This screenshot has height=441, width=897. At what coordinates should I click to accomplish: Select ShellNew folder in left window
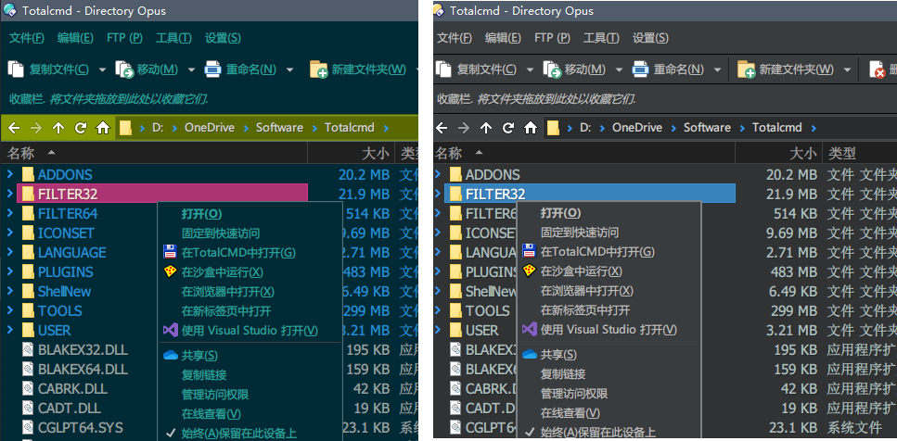(x=64, y=291)
